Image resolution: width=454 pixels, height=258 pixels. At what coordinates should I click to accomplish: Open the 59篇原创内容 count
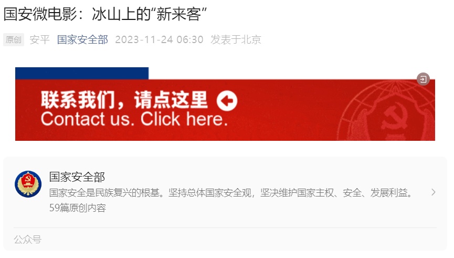pos(78,208)
